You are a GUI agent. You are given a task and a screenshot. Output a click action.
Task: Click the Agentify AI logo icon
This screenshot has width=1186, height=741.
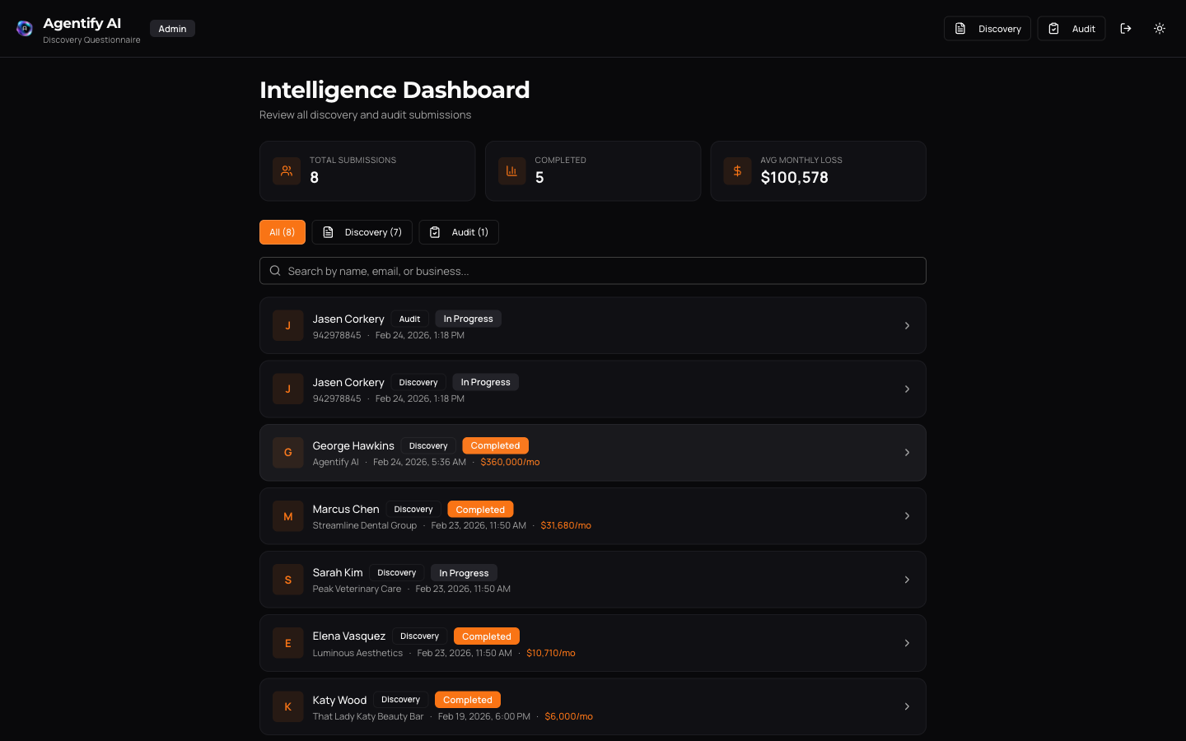coord(25,28)
